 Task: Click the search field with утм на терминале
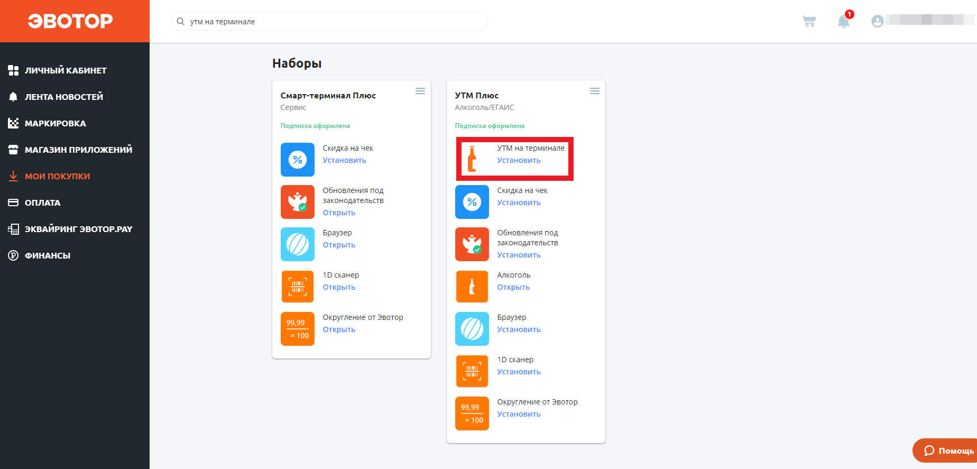click(329, 22)
